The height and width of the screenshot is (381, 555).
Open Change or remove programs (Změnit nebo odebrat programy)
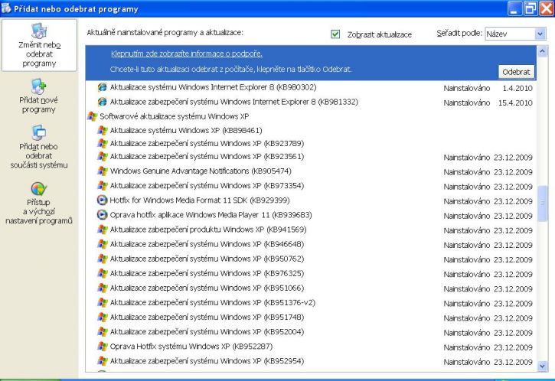(x=39, y=45)
